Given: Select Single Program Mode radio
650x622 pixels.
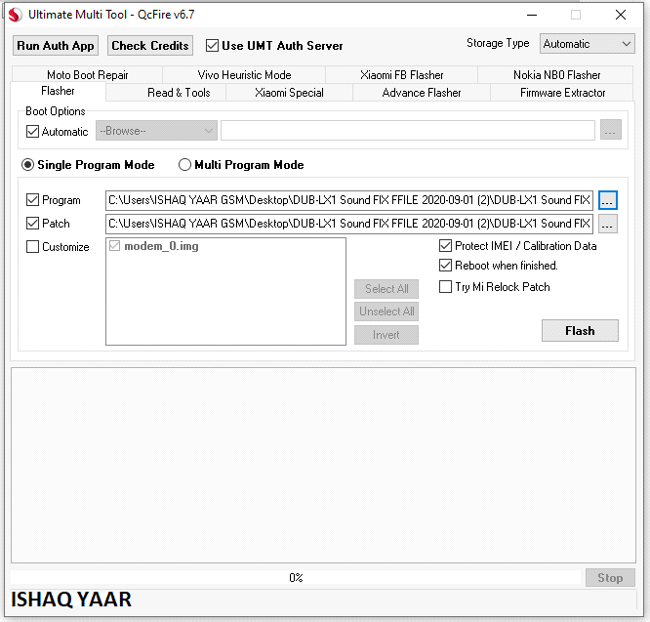Looking at the screenshot, I should pos(27,165).
